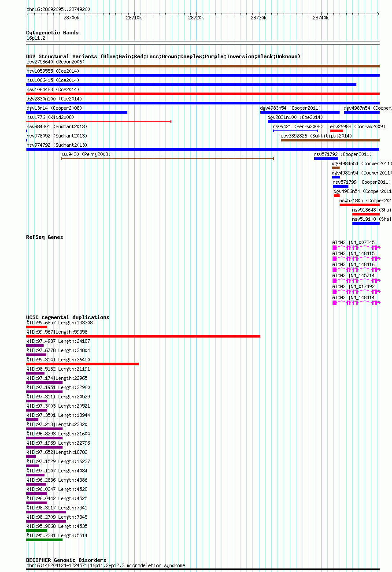Open duplication %ID:99.3141 Length:36450

(82, 364)
